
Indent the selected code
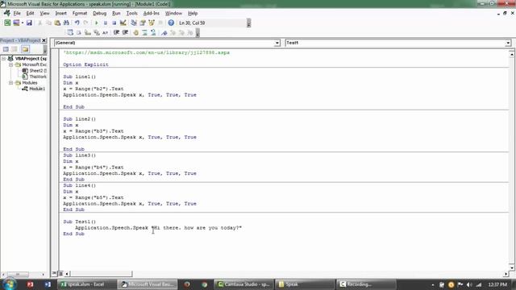click(116, 32)
